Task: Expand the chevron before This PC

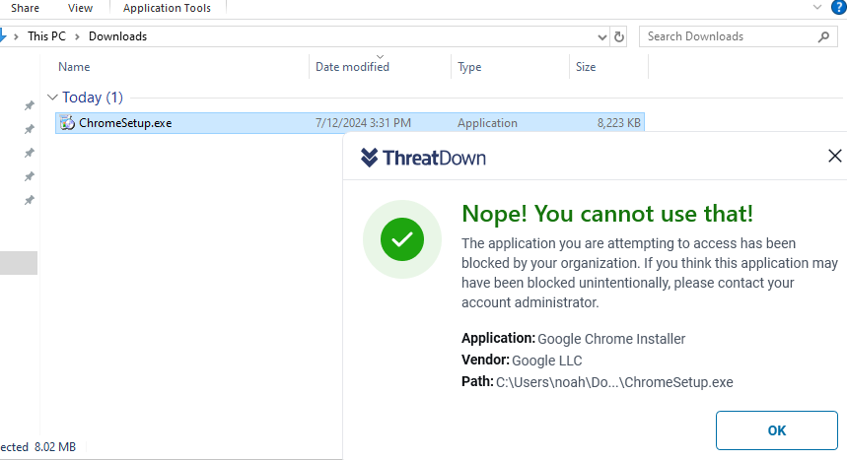Action: click(16, 36)
